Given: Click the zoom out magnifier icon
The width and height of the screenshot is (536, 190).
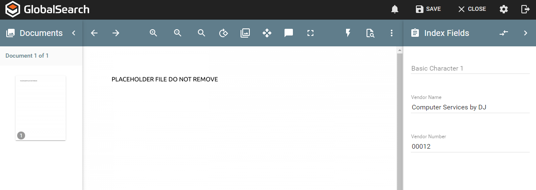Looking at the screenshot, I should (x=177, y=33).
